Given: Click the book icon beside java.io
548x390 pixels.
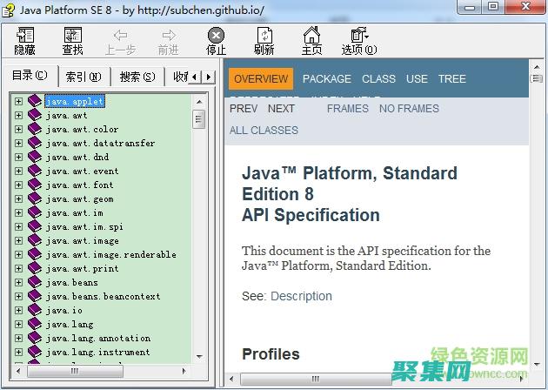Looking at the screenshot, I should 35,310.
